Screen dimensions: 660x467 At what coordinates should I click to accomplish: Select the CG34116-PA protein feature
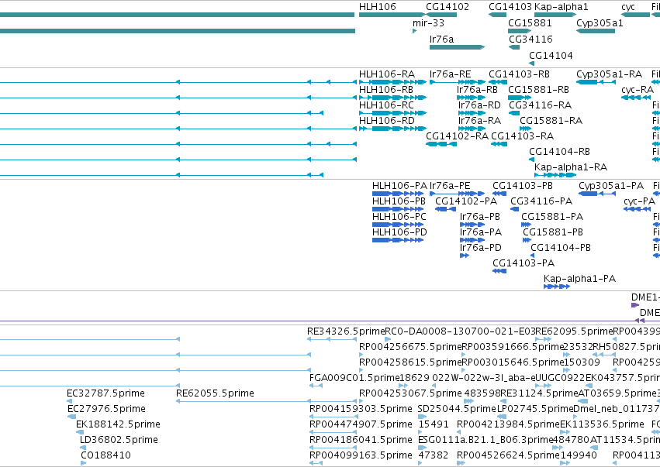click(x=514, y=209)
